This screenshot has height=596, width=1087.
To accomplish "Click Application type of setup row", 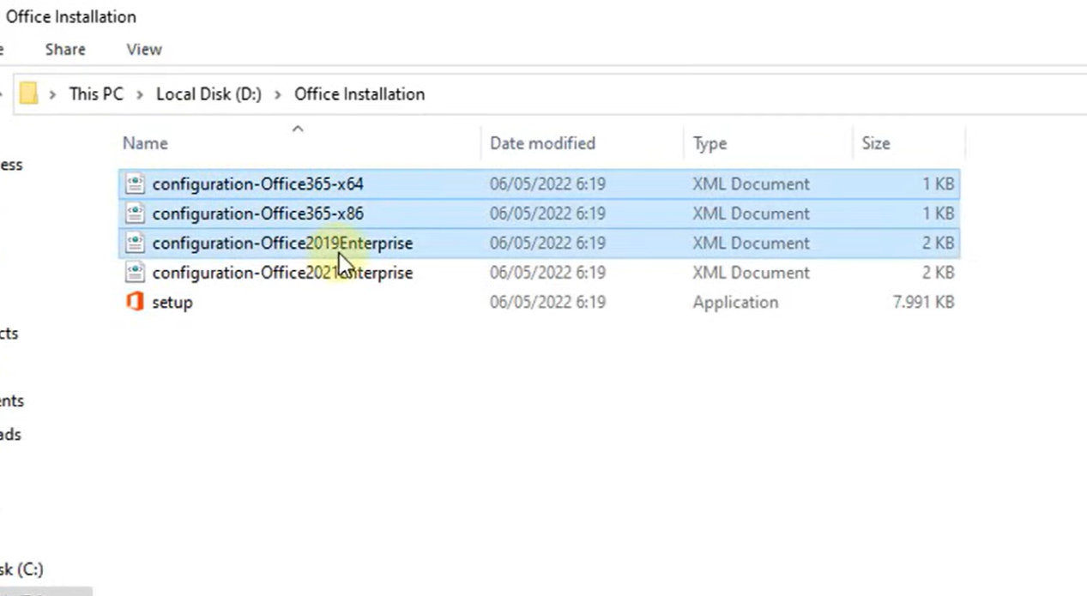I will pos(735,302).
